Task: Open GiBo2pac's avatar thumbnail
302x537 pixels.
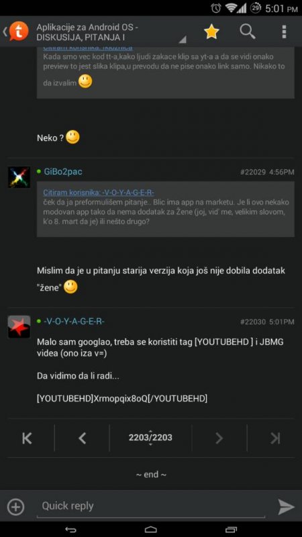Action: tap(19, 177)
